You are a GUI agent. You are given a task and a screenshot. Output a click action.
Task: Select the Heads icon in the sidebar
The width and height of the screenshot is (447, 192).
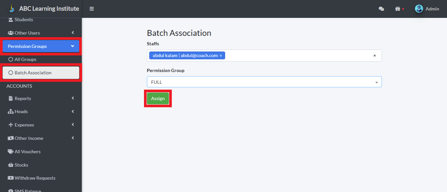[x=11, y=111]
